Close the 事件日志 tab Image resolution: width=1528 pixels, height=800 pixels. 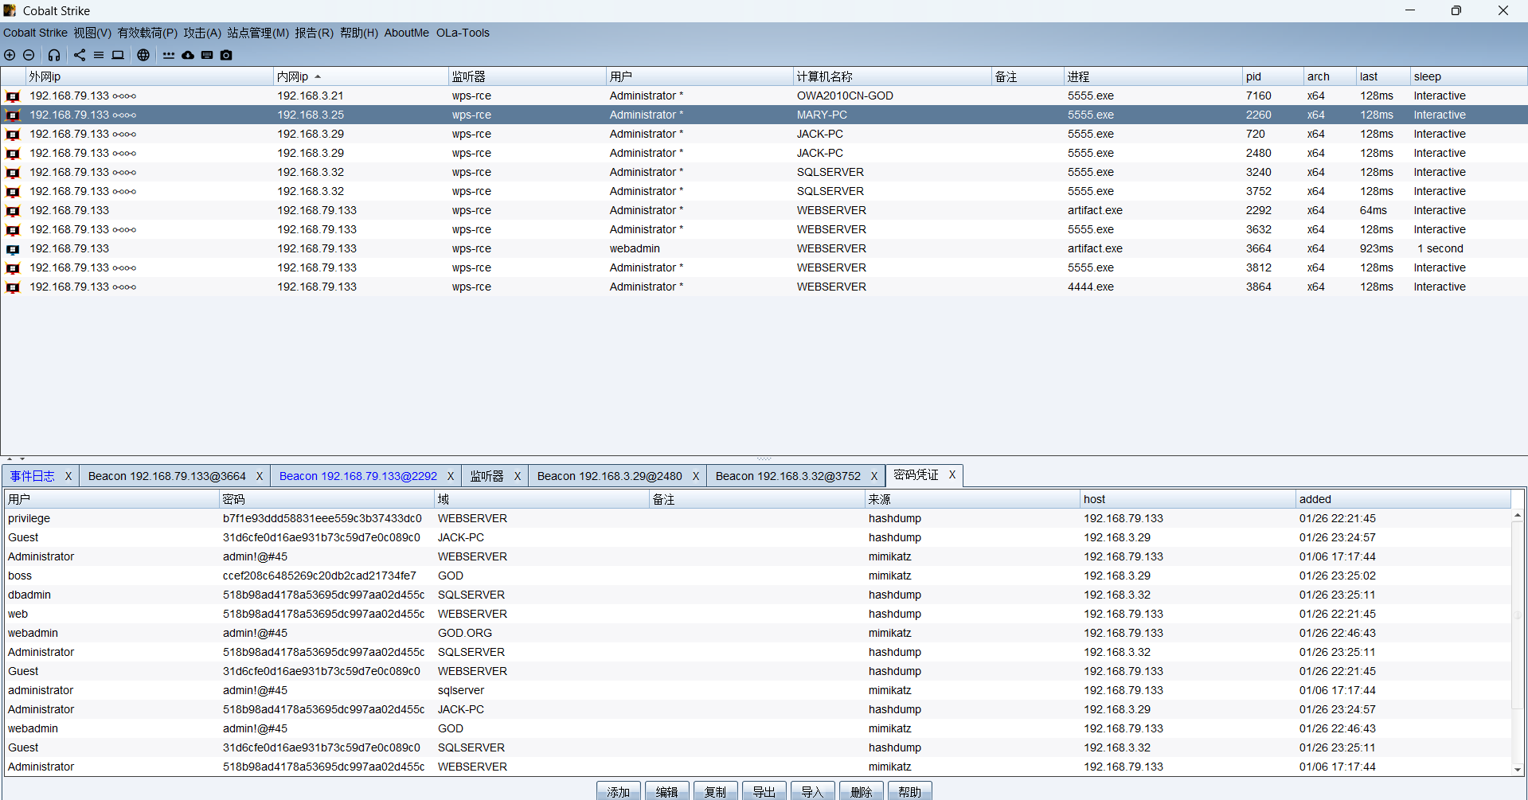point(68,476)
